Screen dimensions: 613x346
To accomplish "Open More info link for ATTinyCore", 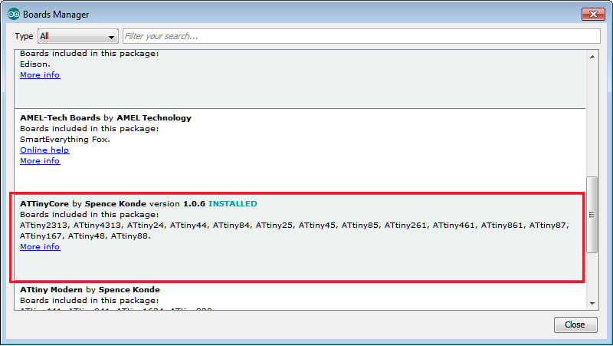I will (40, 247).
